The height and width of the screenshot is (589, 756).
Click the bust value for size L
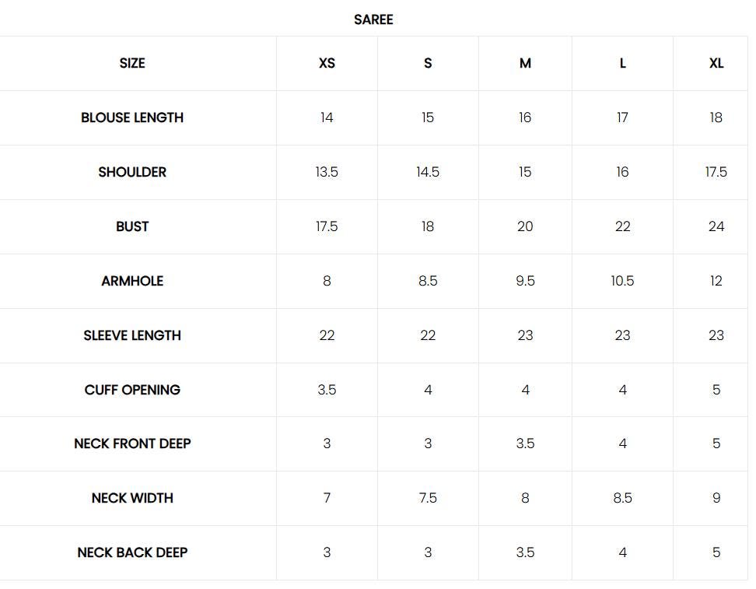pyautogui.click(x=622, y=226)
